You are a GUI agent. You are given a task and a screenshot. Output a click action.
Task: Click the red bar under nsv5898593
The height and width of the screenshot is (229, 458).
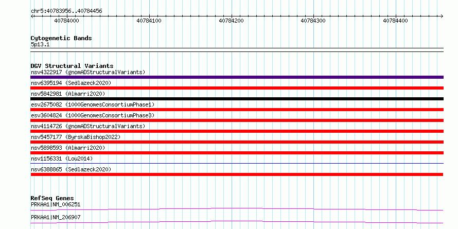pyautogui.click(x=237, y=153)
